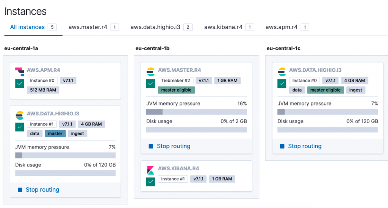The width and height of the screenshot is (388, 208).
Task: Click master eligible badge on Tiebreaker #2 card
Action: 177,90
